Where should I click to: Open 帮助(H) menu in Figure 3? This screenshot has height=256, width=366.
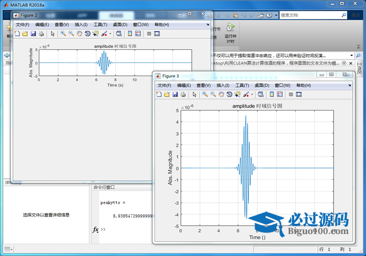[304, 86]
